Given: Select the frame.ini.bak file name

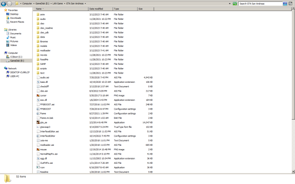Looking at the screenshot, I should (47, 118).
